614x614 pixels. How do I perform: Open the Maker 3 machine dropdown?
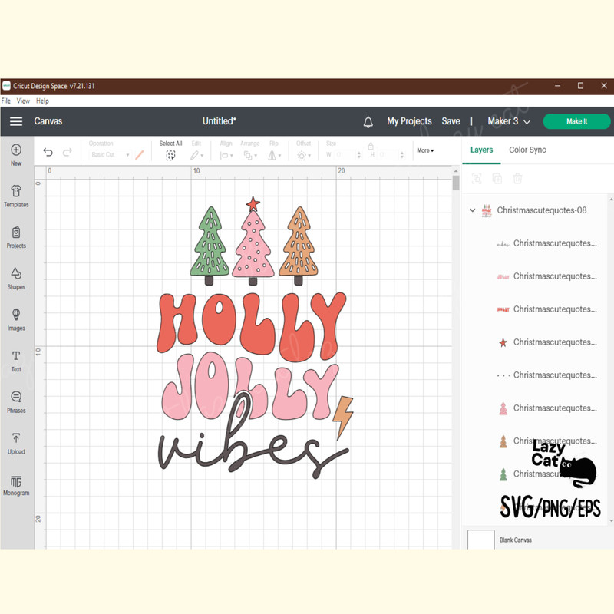coord(509,121)
